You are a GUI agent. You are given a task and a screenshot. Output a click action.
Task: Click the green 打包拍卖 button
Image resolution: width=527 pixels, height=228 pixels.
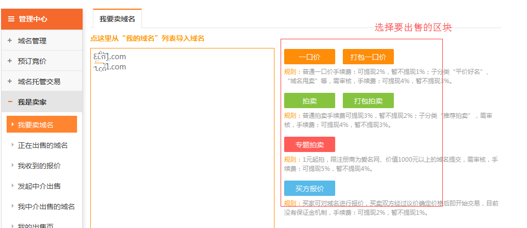[x=368, y=100]
